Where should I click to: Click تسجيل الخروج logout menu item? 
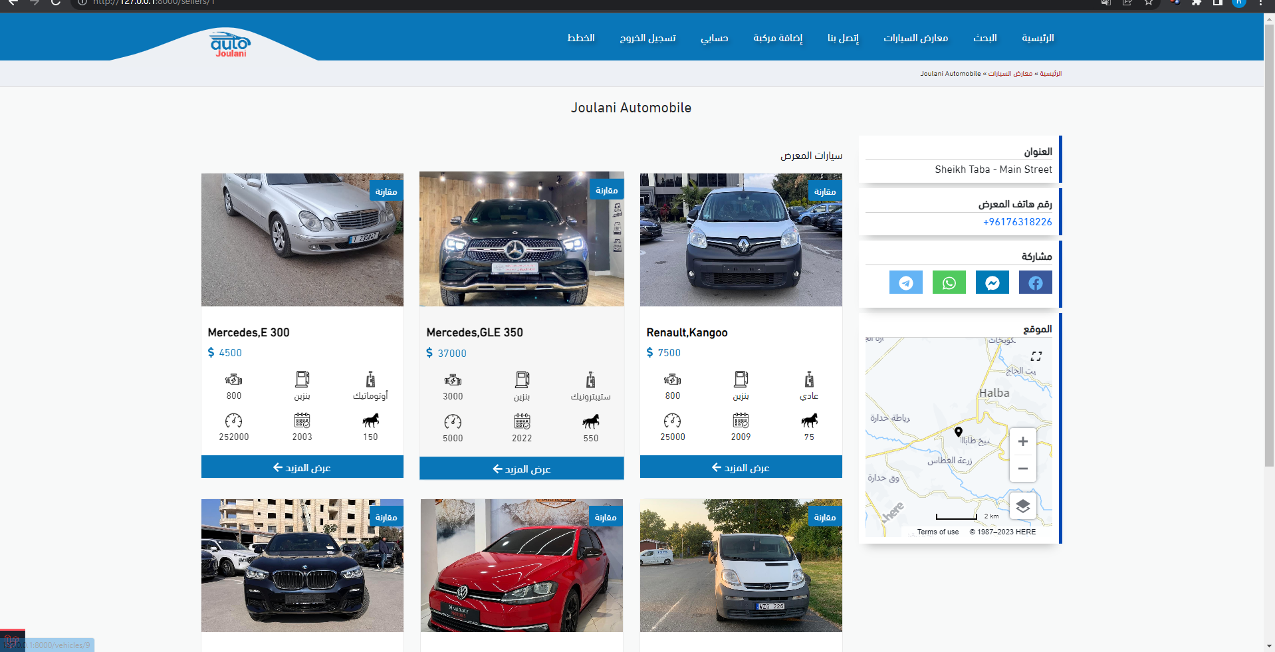tap(647, 38)
